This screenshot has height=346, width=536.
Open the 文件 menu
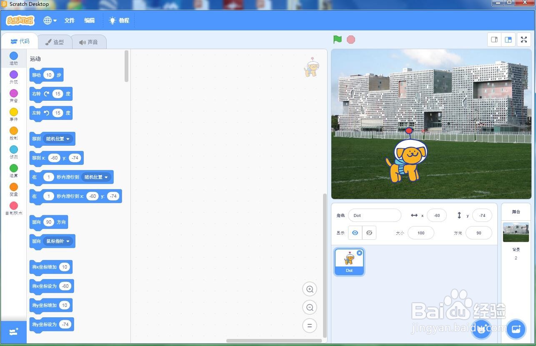pyautogui.click(x=70, y=20)
